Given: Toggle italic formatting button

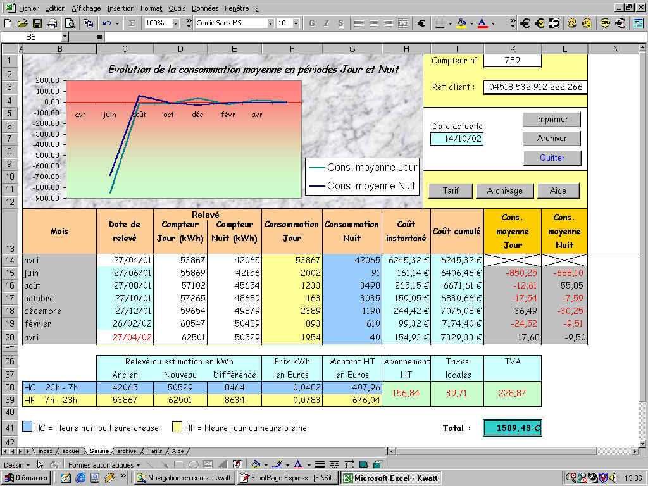Looking at the screenshot, I should click(x=327, y=23).
